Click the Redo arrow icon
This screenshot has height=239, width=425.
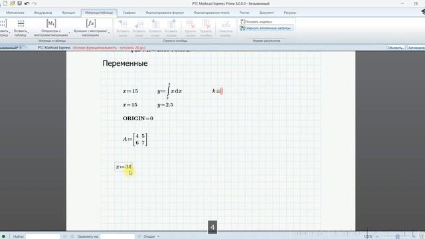(x=34, y=3)
